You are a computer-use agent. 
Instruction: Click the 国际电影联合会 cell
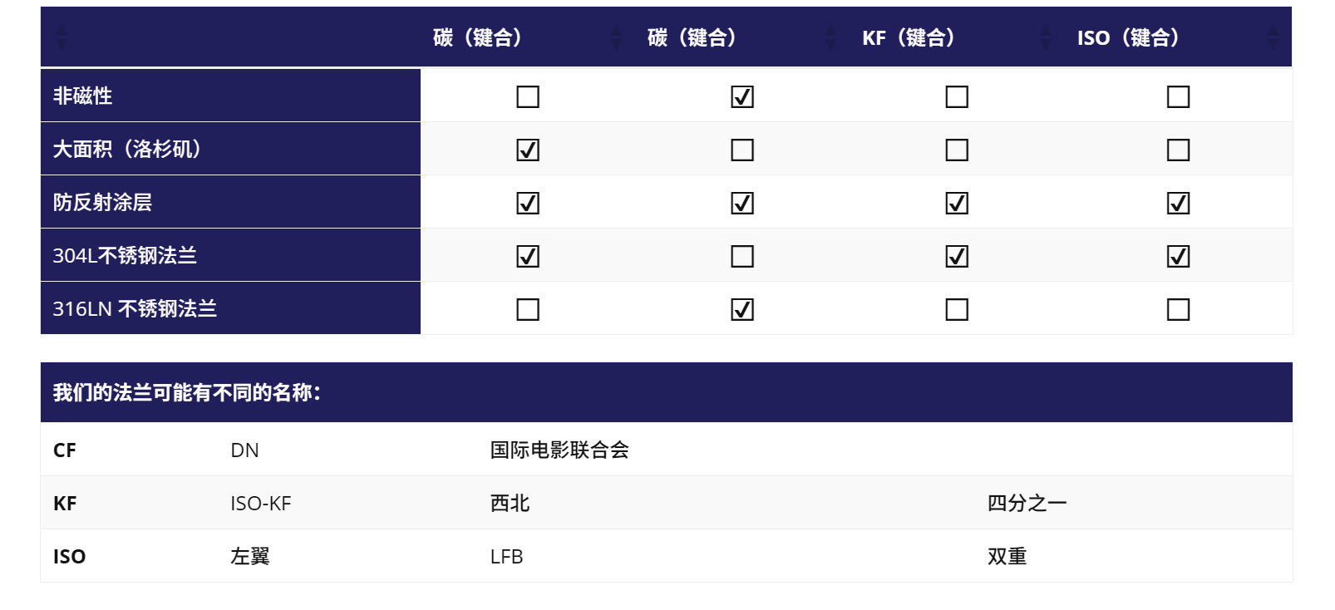click(559, 450)
